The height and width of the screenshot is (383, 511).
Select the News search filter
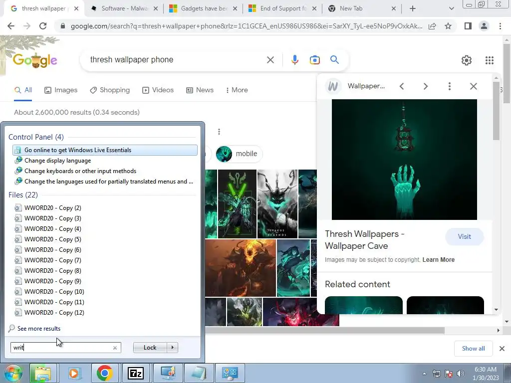pyautogui.click(x=200, y=90)
